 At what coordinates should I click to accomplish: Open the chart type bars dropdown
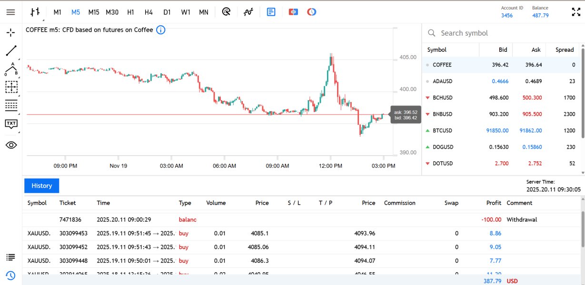tap(35, 12)
